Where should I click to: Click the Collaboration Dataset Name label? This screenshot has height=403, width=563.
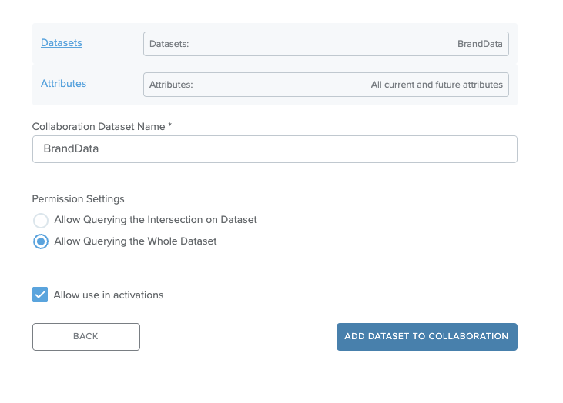coord(102,127)
